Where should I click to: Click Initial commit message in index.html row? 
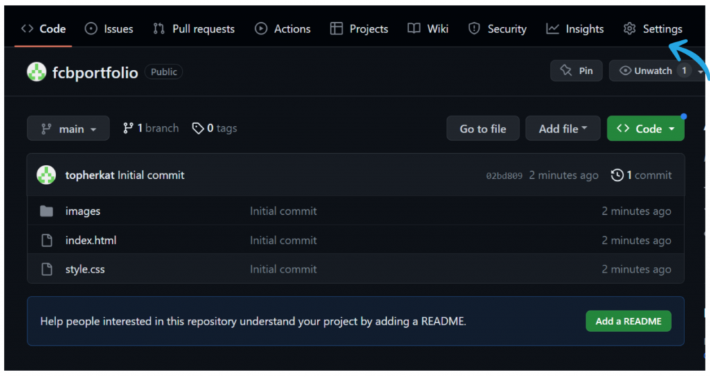pos(284,240)
